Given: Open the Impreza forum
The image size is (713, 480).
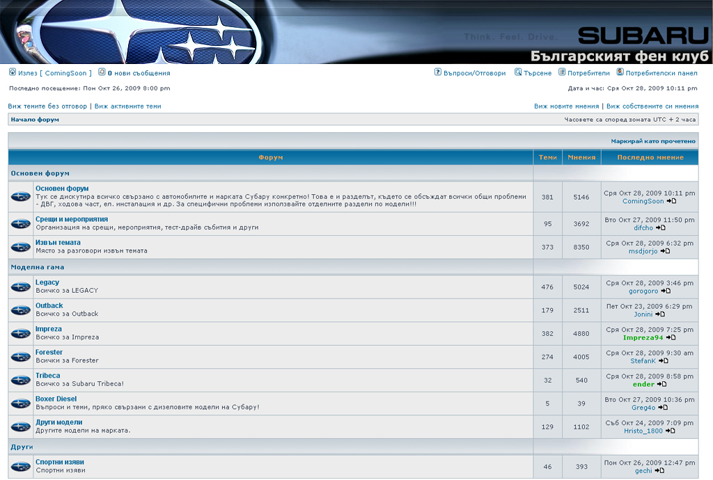Looking at the screenshot, I should (x=49, y=329).
